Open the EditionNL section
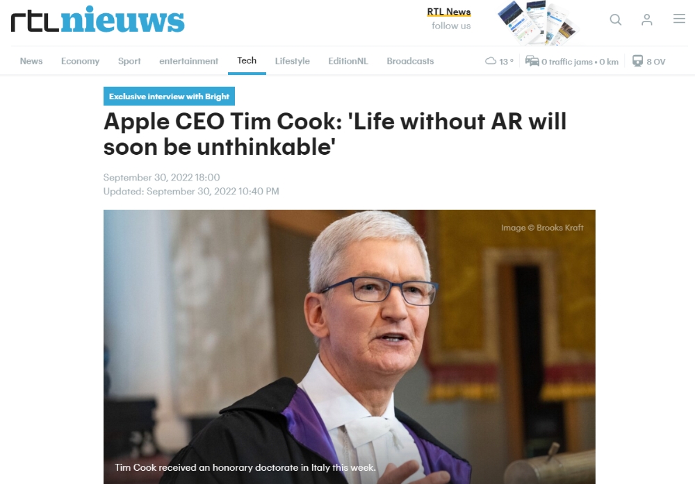695x484 pixels. coord(348,61)
